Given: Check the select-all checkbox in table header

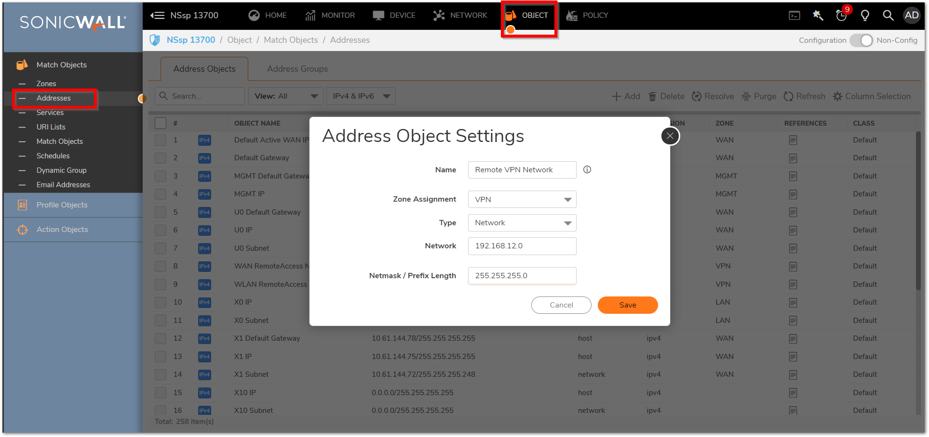Looking at the screenshot, I should point(161,123).
